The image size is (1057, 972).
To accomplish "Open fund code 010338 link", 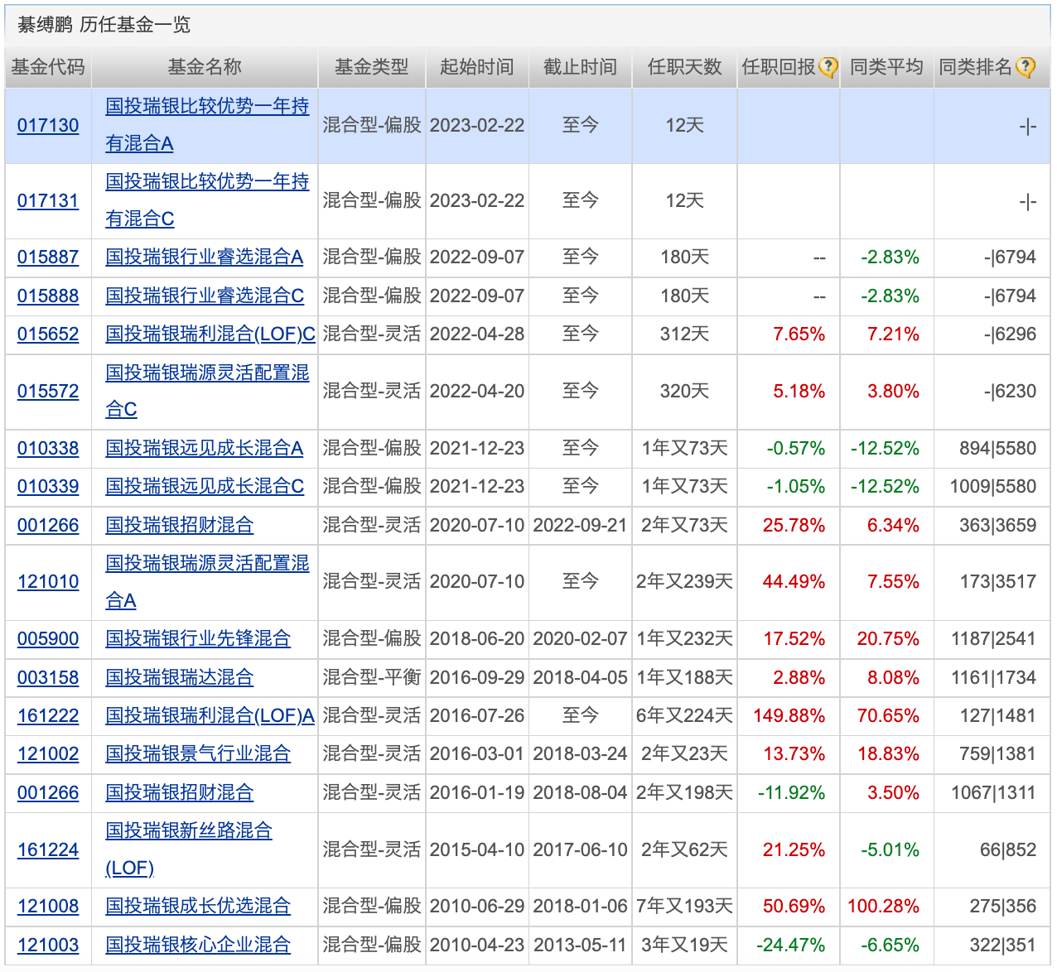I will (x=48, y=449).
